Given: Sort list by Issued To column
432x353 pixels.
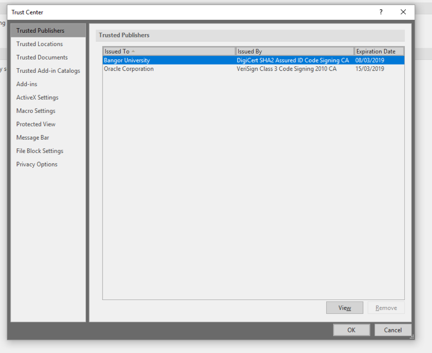Looking at the screenshot, I should coord(169,51).
